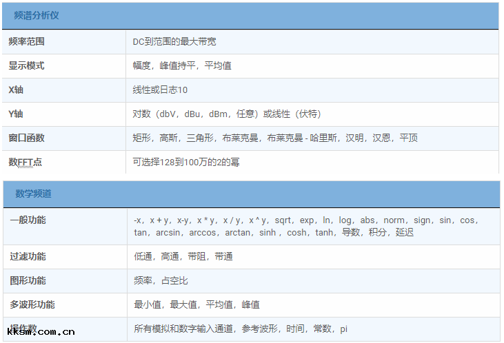
Task: Click the 数FFT点 row label
Action: tap(25, 162)
